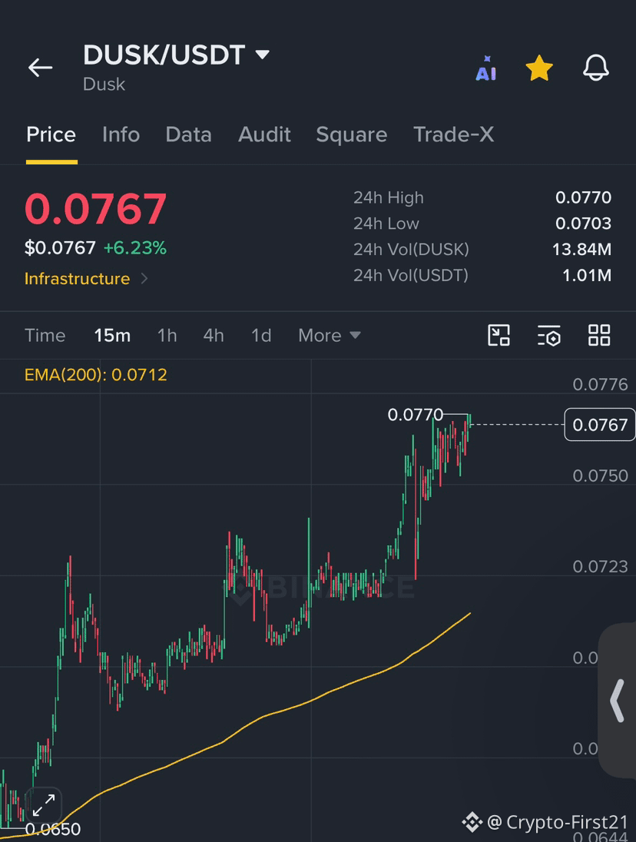Open the Infrastructure category link

78,279
